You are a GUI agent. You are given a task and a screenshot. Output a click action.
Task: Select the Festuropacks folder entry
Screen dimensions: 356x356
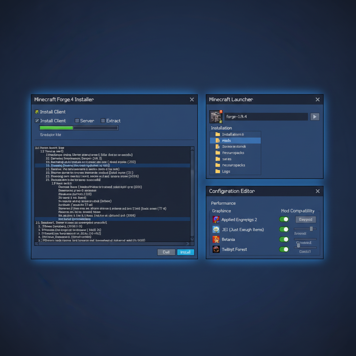(235, 153)
